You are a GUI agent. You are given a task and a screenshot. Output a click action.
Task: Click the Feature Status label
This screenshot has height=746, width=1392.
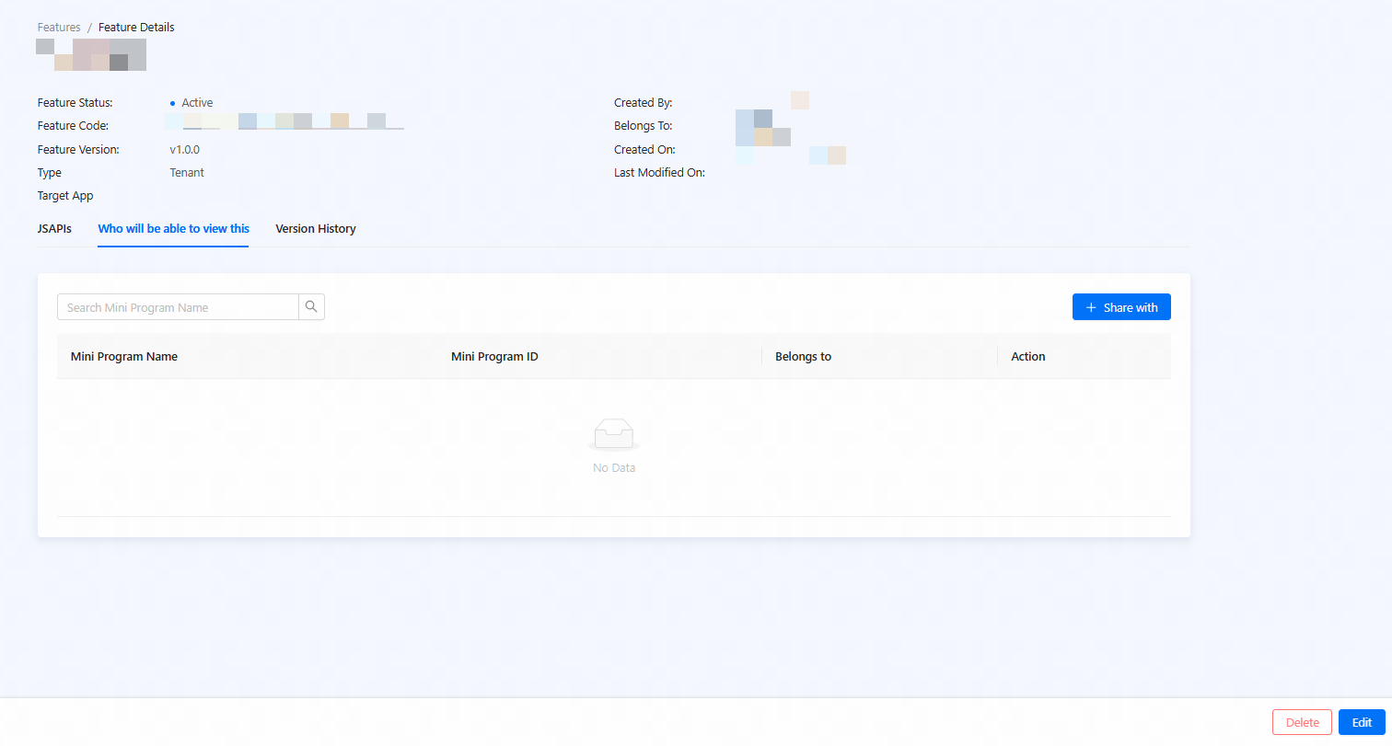point(75,103)
